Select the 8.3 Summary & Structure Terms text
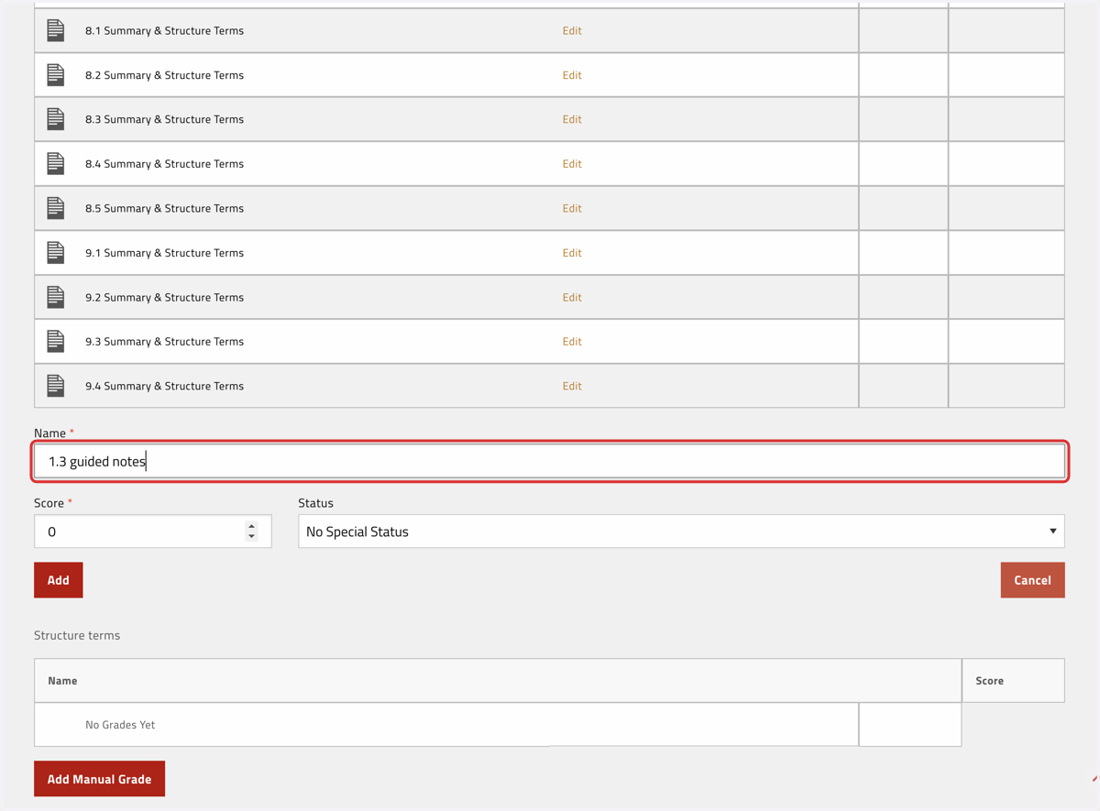The height and width of the screenshot is (811, 1100). [165, 119]
